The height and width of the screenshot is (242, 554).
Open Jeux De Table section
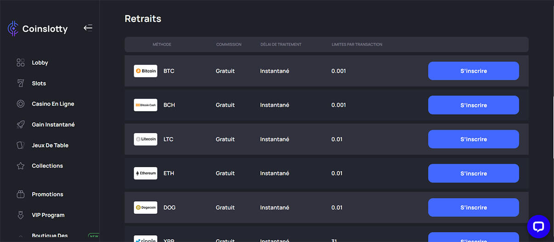[x=50, y=145]
